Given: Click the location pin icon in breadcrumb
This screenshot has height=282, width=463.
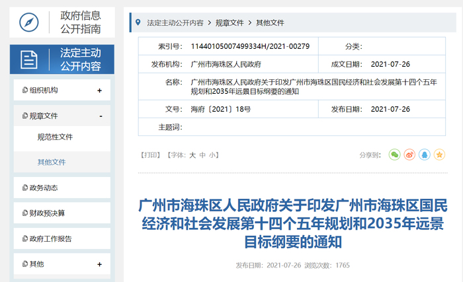Looking at the screenshot, I should tap(138, 23).
